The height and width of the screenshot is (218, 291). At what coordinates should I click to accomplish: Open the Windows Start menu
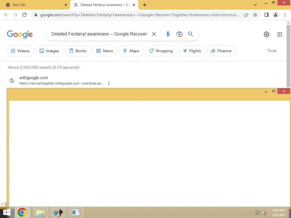7,212
